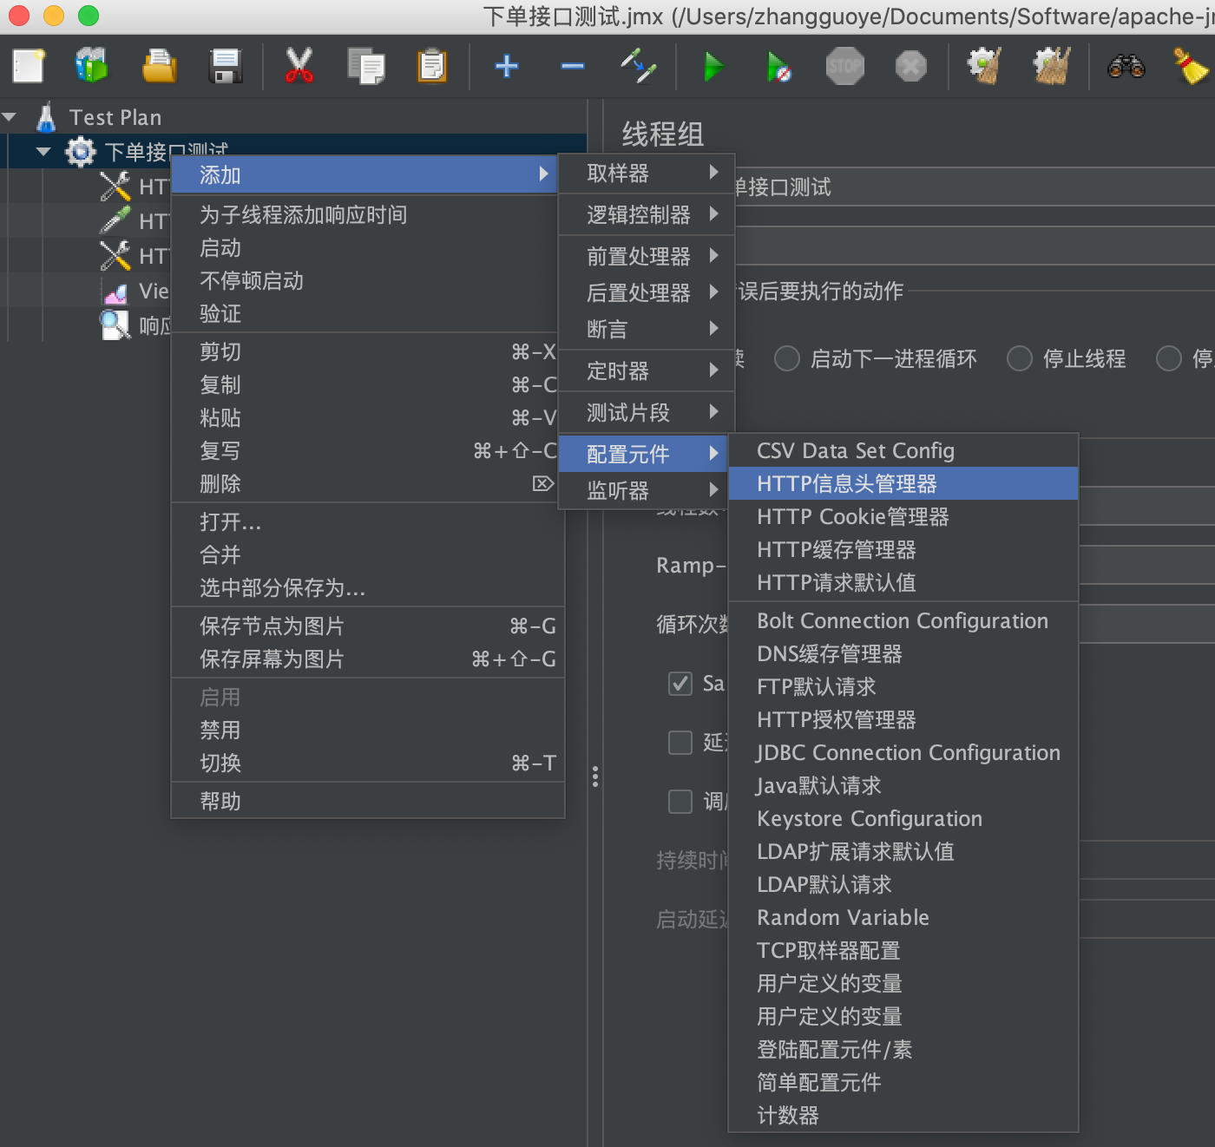Click the Collapse all minus icon
Screen dimensions: 1215x1147
coord(573,66)
